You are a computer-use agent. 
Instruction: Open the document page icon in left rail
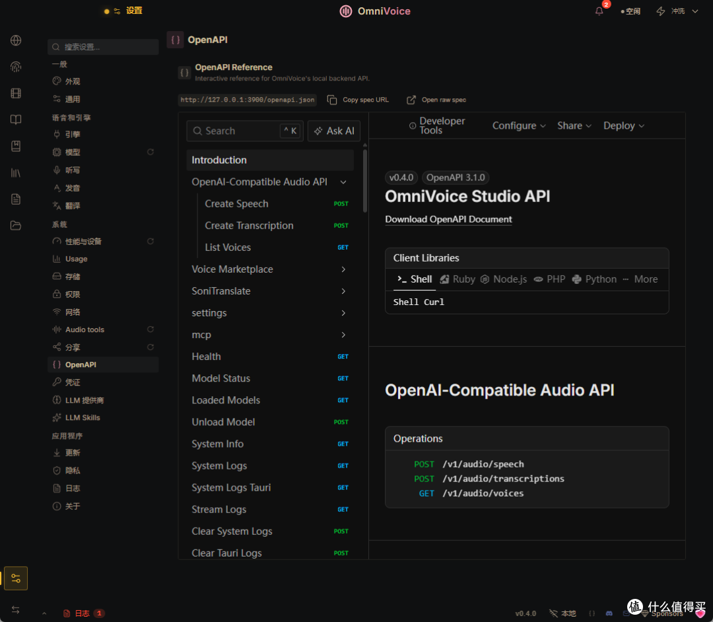point(16,199)
